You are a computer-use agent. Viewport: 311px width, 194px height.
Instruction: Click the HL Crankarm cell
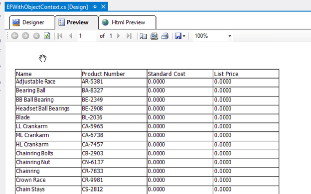(x=48, y=145)
